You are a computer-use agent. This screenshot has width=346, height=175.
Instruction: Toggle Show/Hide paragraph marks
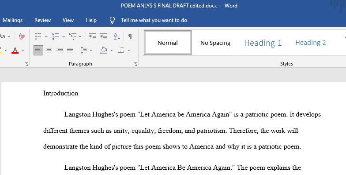[131, 36]
